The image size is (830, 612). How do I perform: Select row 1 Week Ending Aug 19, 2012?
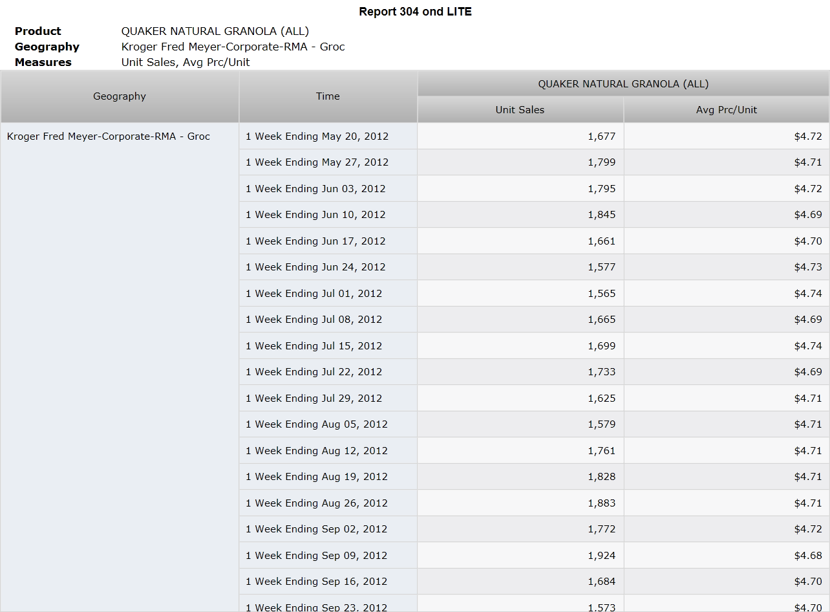coord(328,477)
